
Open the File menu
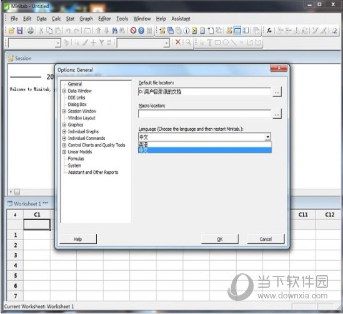click(14, 19)
